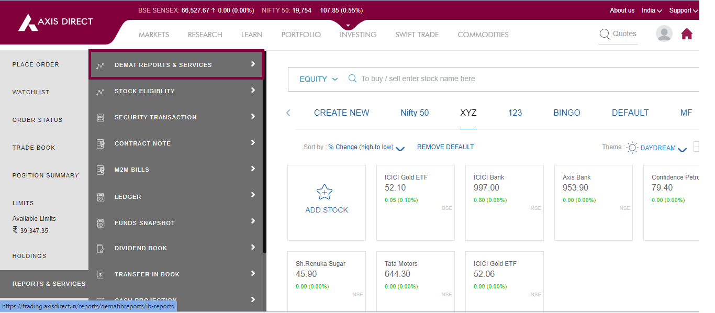Expand M2M Bills submenu arrow

pos(253,169)
